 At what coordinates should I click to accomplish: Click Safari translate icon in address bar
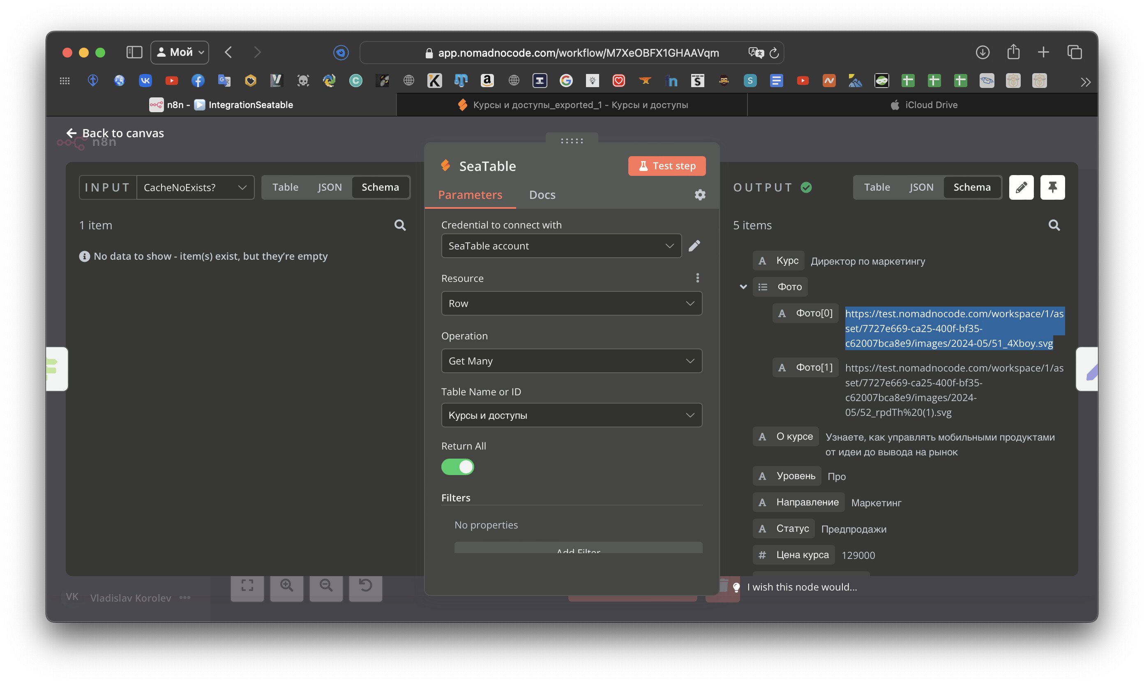pos(755,53)
